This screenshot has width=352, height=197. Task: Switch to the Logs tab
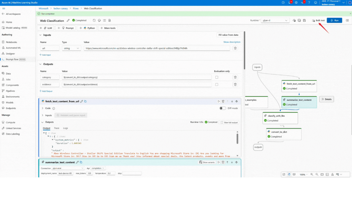coord(65,128)
